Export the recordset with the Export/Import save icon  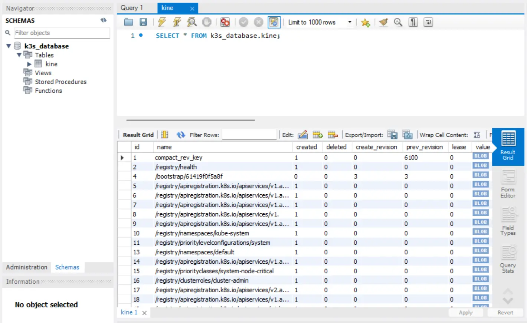coord(392,135)
